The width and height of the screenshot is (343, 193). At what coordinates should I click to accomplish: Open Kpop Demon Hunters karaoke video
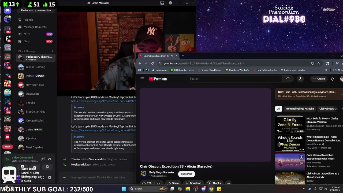290,143
